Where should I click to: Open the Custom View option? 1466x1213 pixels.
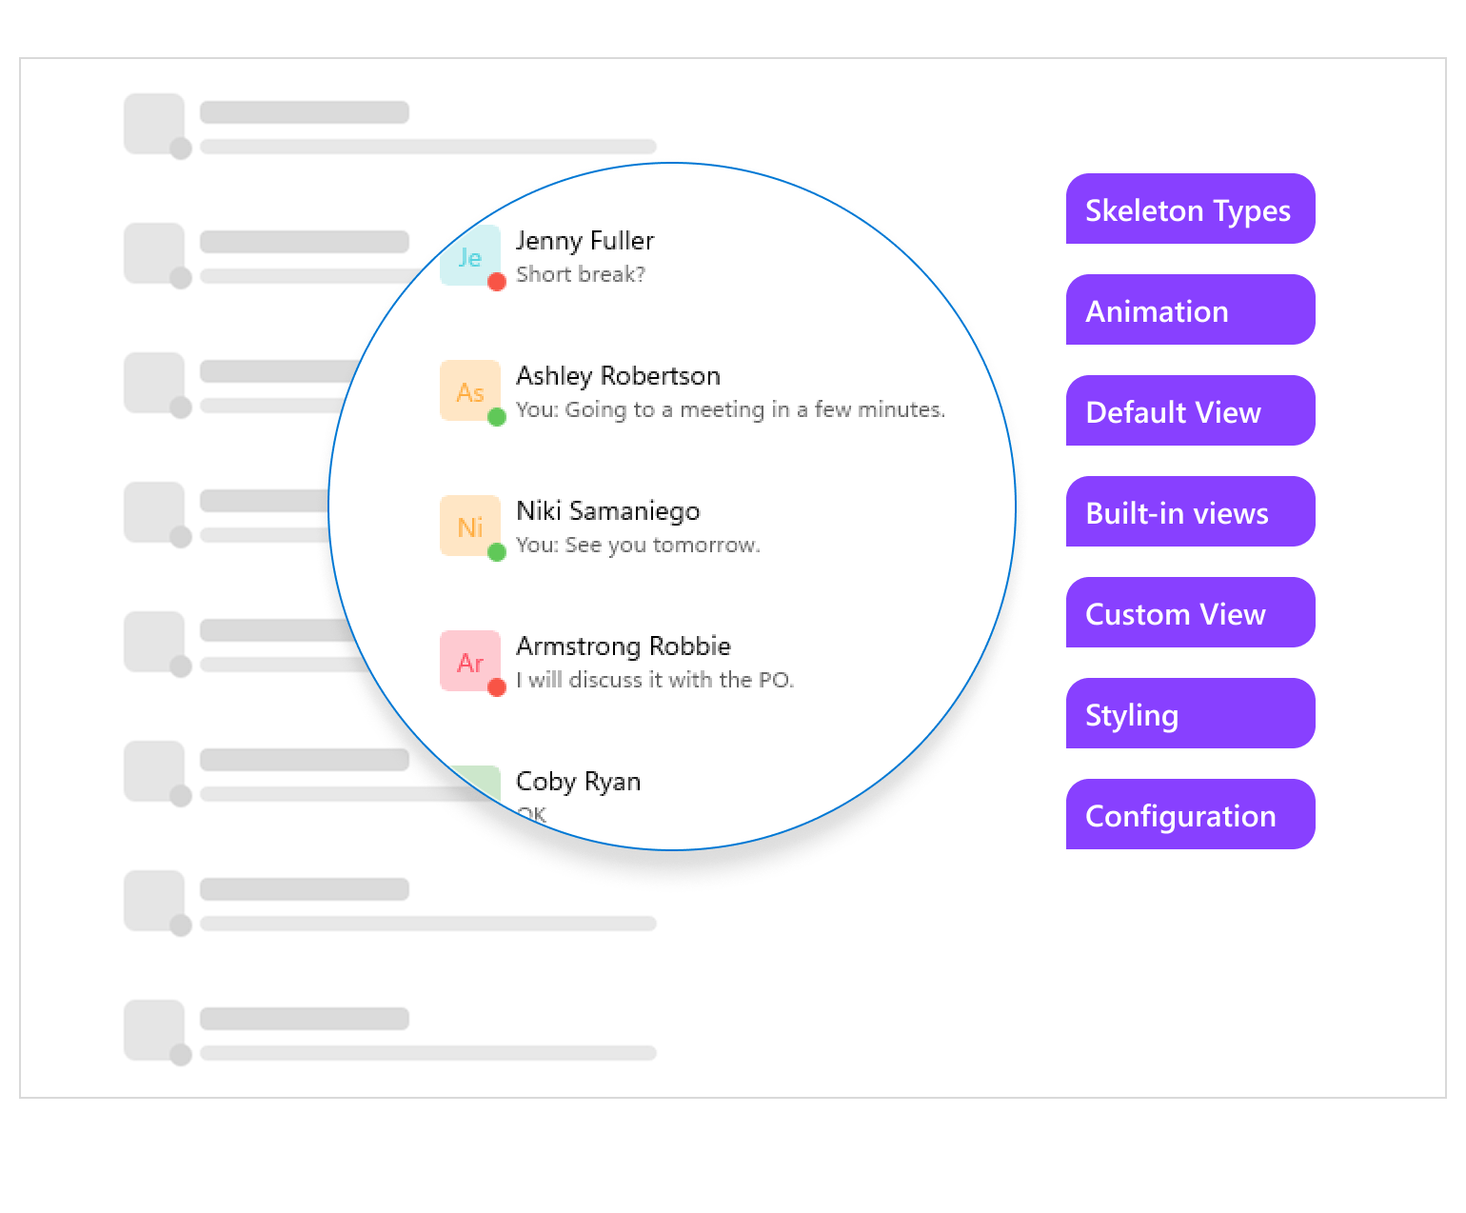(1190, 613)
